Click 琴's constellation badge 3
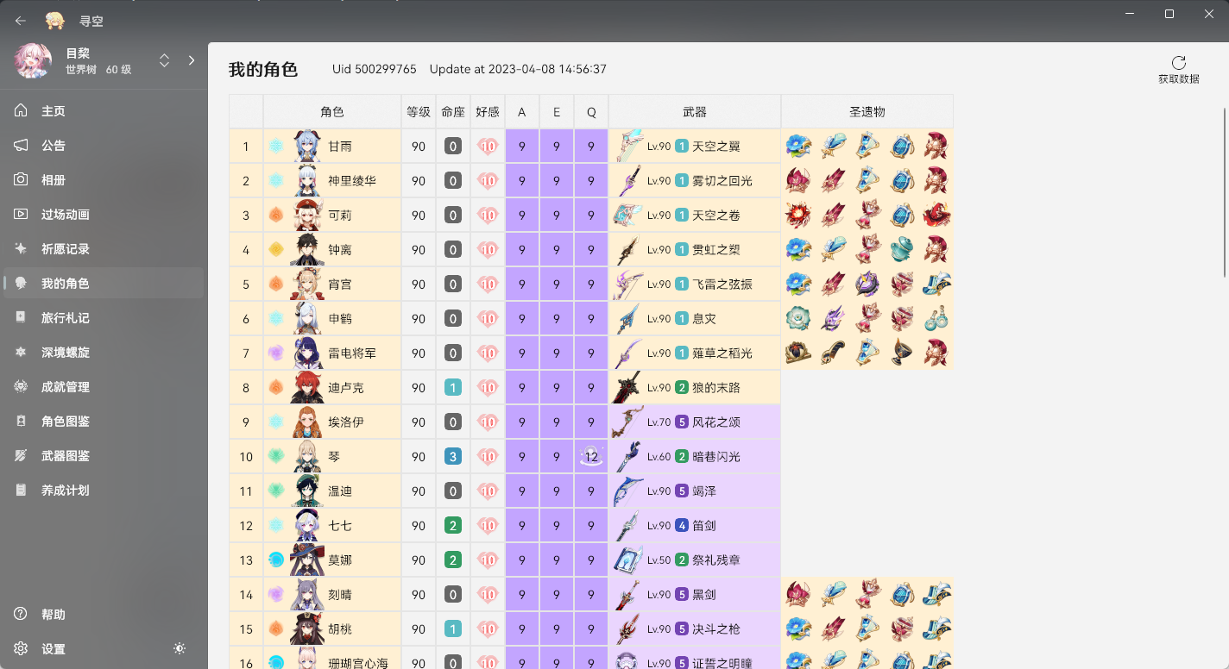Viewport: 1229px width, 669px height. coord(453,457)
